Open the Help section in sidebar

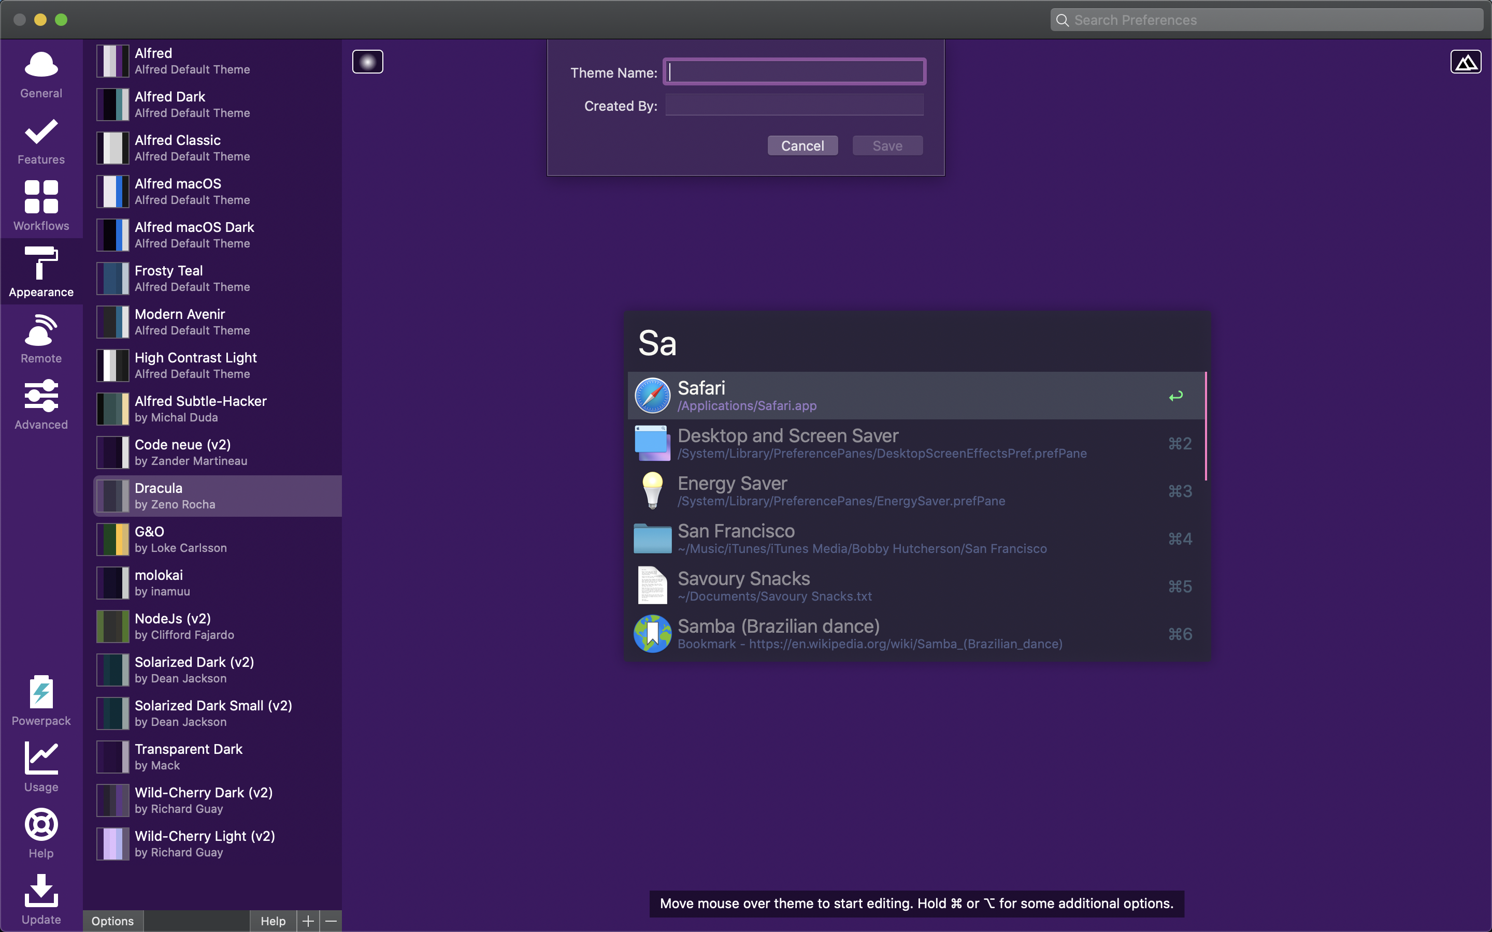pyautogui.click(x=41, y=834)
